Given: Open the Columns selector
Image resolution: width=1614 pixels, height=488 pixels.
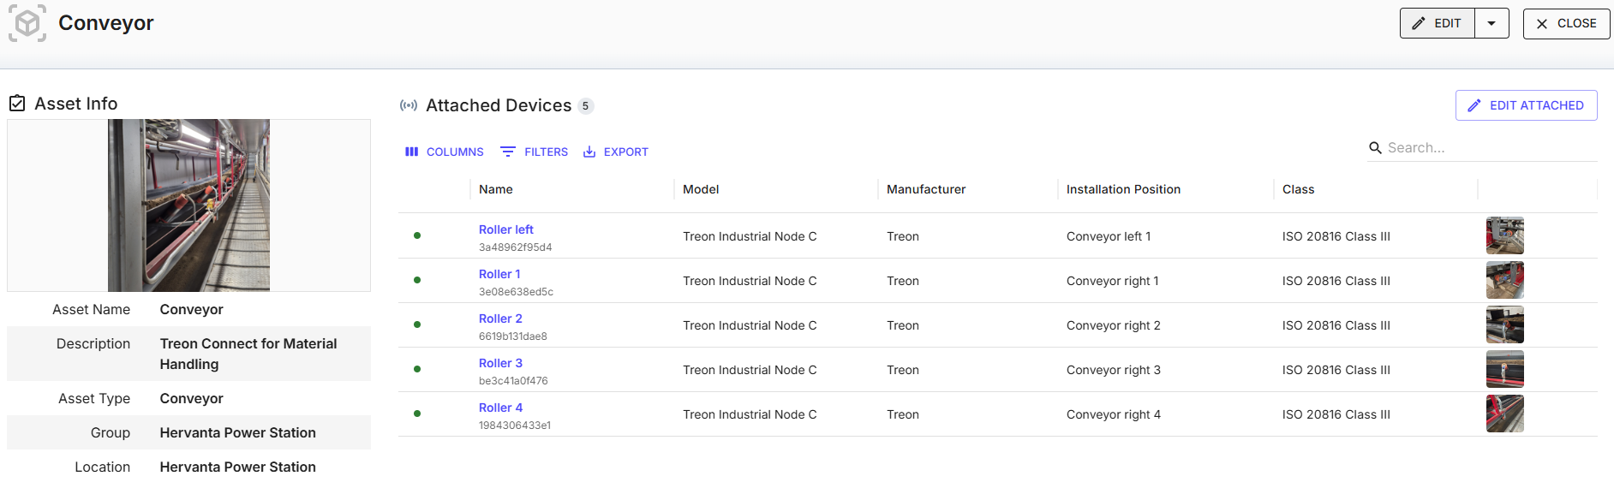Looking at the screenshot, I should pos(444,152).
